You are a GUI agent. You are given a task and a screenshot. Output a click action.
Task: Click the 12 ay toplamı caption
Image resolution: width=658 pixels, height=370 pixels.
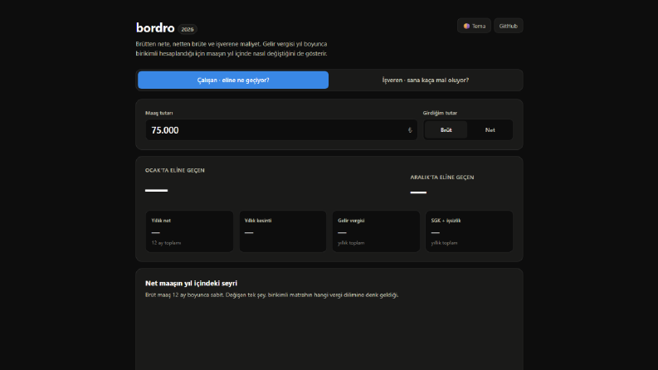coord(166,243)
